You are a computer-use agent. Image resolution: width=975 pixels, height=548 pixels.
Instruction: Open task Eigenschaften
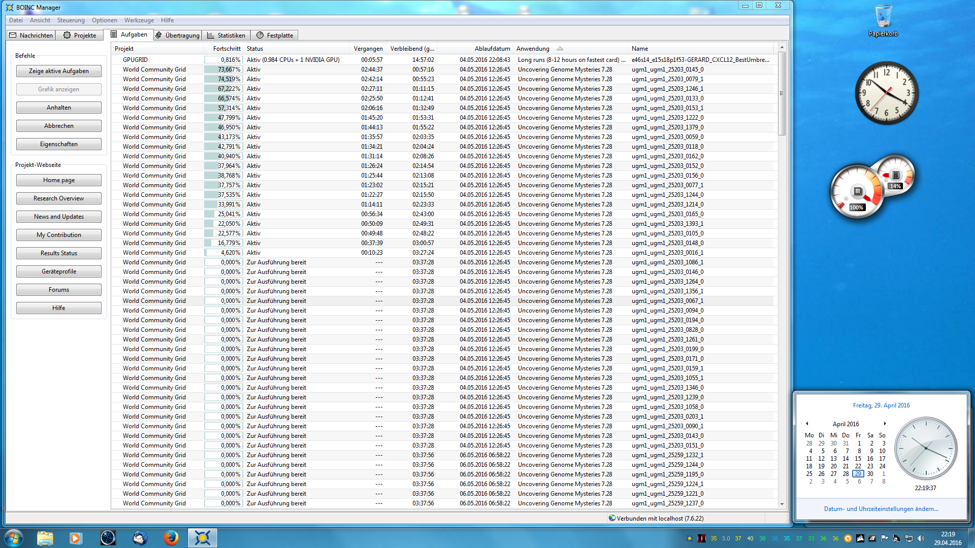[59, 144]
